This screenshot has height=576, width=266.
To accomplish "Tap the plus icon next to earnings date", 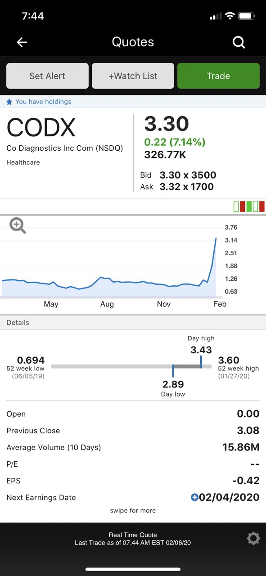I will [x=194, y=497].
